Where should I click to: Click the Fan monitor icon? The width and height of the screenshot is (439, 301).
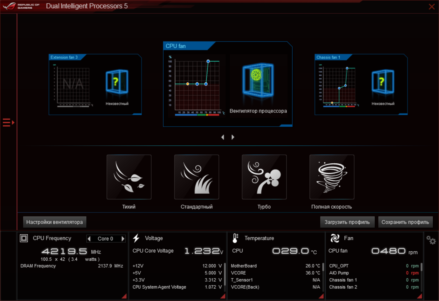335,238
